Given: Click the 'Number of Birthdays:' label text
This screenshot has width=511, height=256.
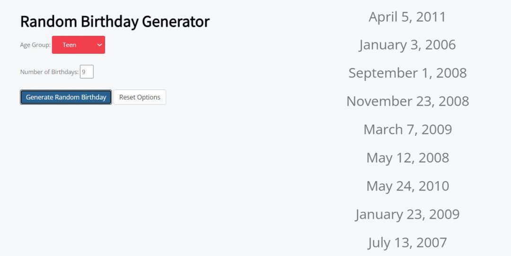Looking at the screenshot, I should [49, 72].
